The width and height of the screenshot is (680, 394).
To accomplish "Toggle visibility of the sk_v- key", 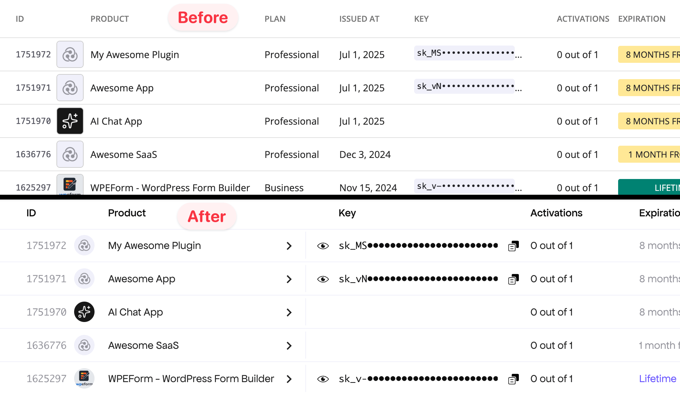I will pyautogui.click(x=323, y=379).
